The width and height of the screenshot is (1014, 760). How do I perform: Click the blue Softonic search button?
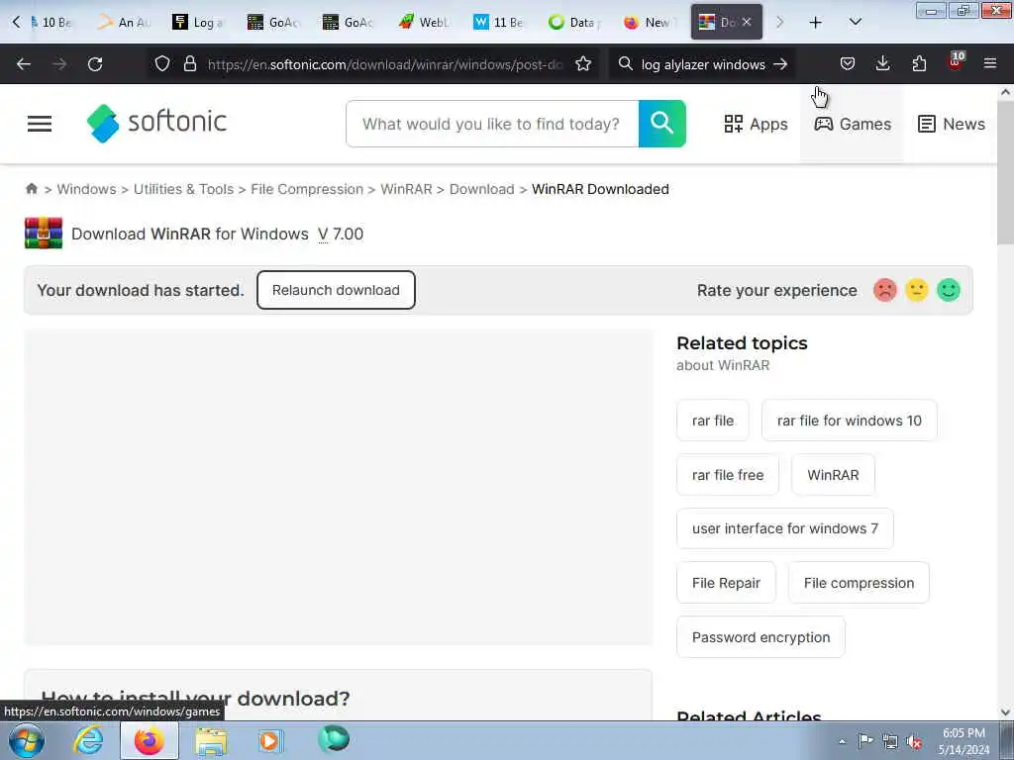tap(661, 124)
